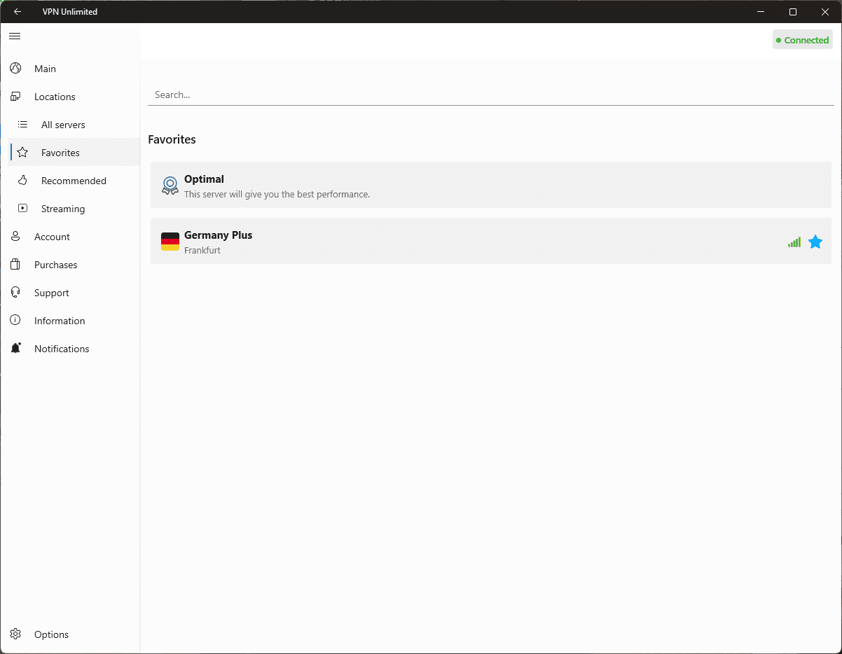Click the Connected status indicator
The width and height of the screenshot is (842, 654).
[802, 40]
